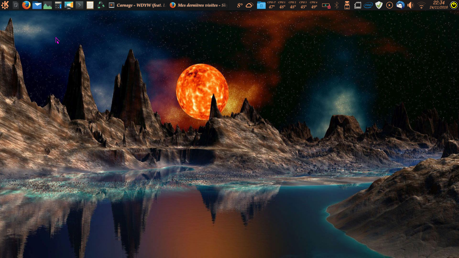Switch to the Carnage - WDYW player window
This screenshot has width=459, height=258.
(x=138, y=5)
